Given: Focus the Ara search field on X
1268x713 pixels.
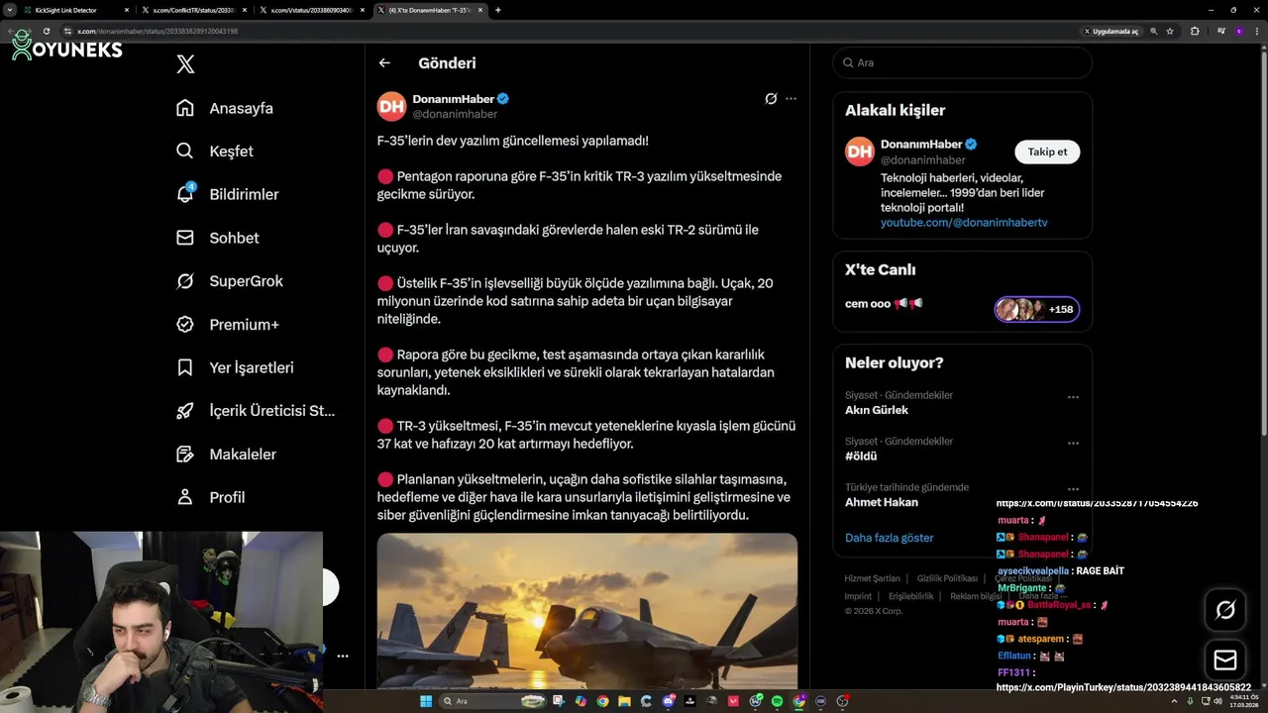Looking at the screenshot, I should point(963,62).
